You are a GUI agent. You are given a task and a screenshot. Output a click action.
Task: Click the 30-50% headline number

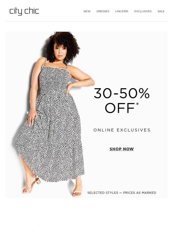tap(122, 93)
